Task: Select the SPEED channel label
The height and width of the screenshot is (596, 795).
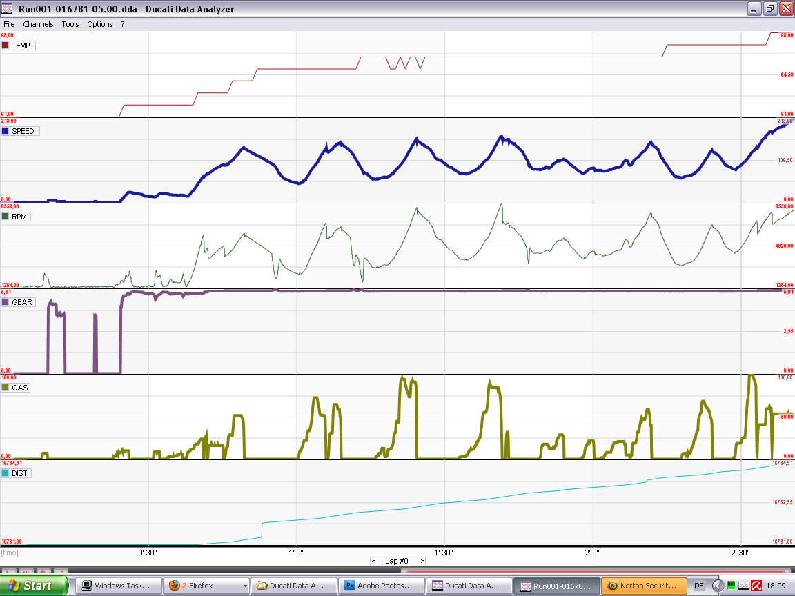Action: pos(23,131)
